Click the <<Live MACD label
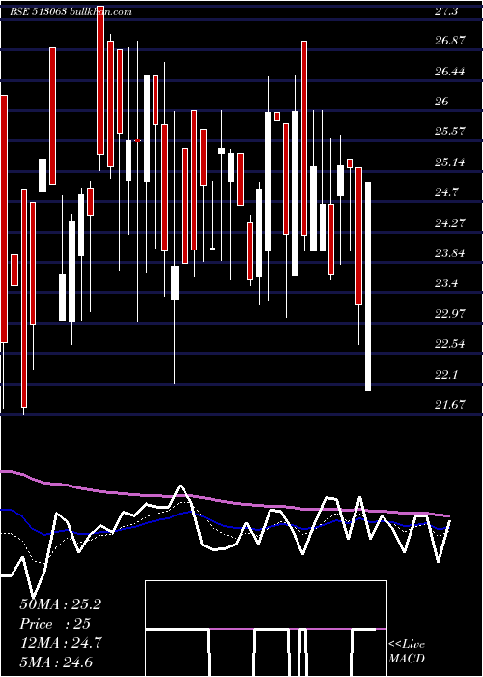Screen dimensions: 483x677 click(407, 652)
